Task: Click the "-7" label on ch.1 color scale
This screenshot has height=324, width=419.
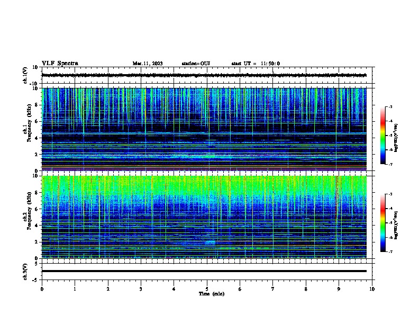Action: [x=390, y=164]
